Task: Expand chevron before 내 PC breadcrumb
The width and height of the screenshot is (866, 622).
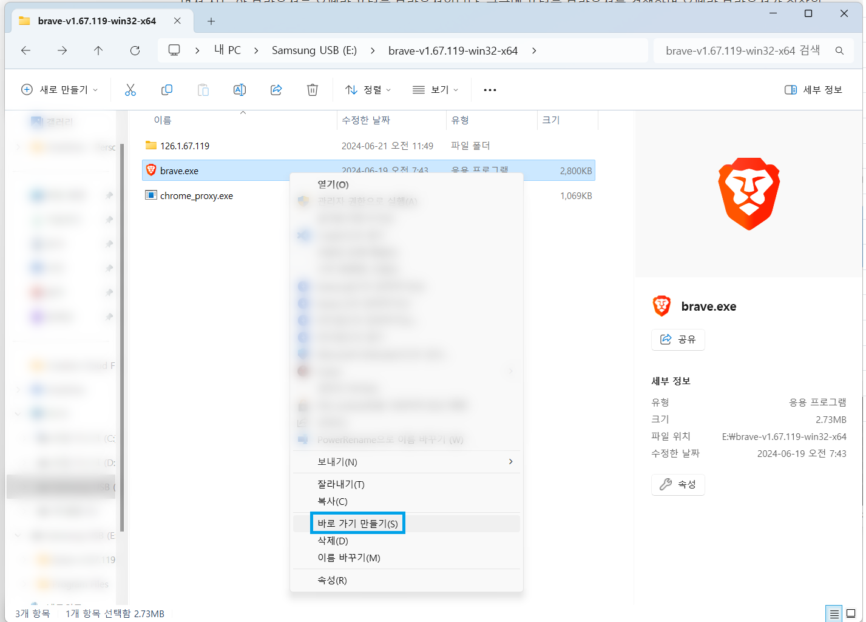Action: click(x=197, y=50)
